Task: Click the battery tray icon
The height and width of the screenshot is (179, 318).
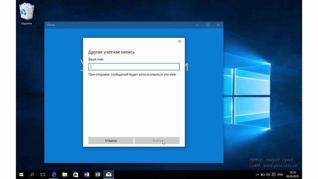Action: (x=263, y=175)
